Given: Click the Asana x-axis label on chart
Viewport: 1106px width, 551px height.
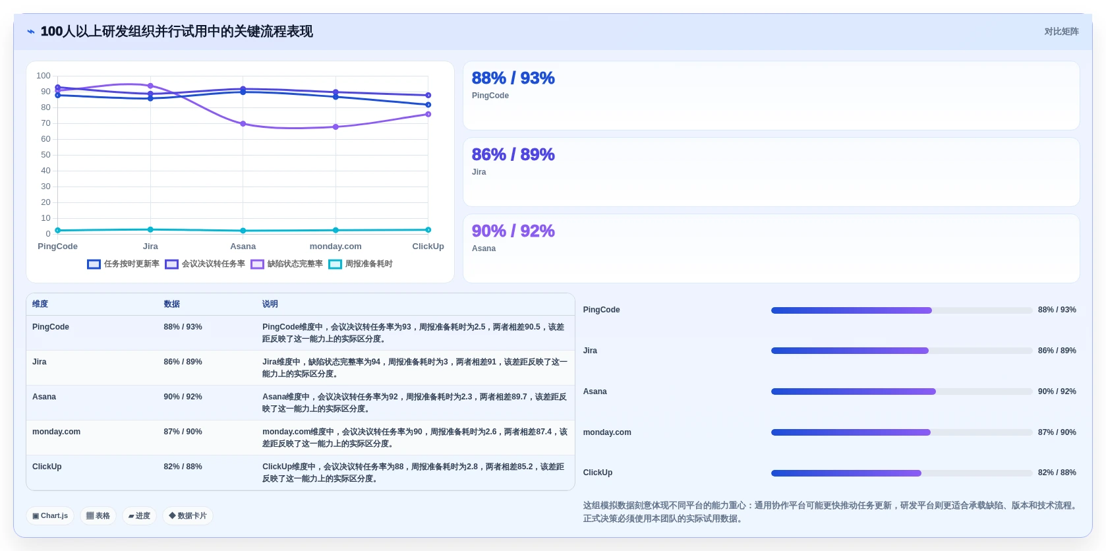Looking at the screenshot, I should click(x=243, y=246).
